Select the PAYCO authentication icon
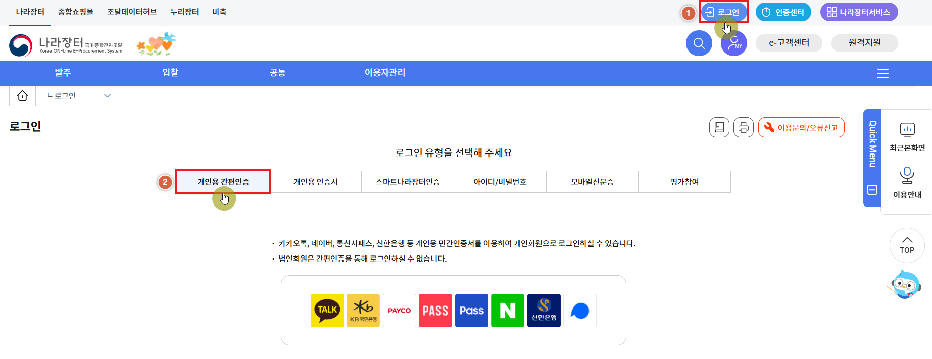Screen dimensions: 932x359 400,311
